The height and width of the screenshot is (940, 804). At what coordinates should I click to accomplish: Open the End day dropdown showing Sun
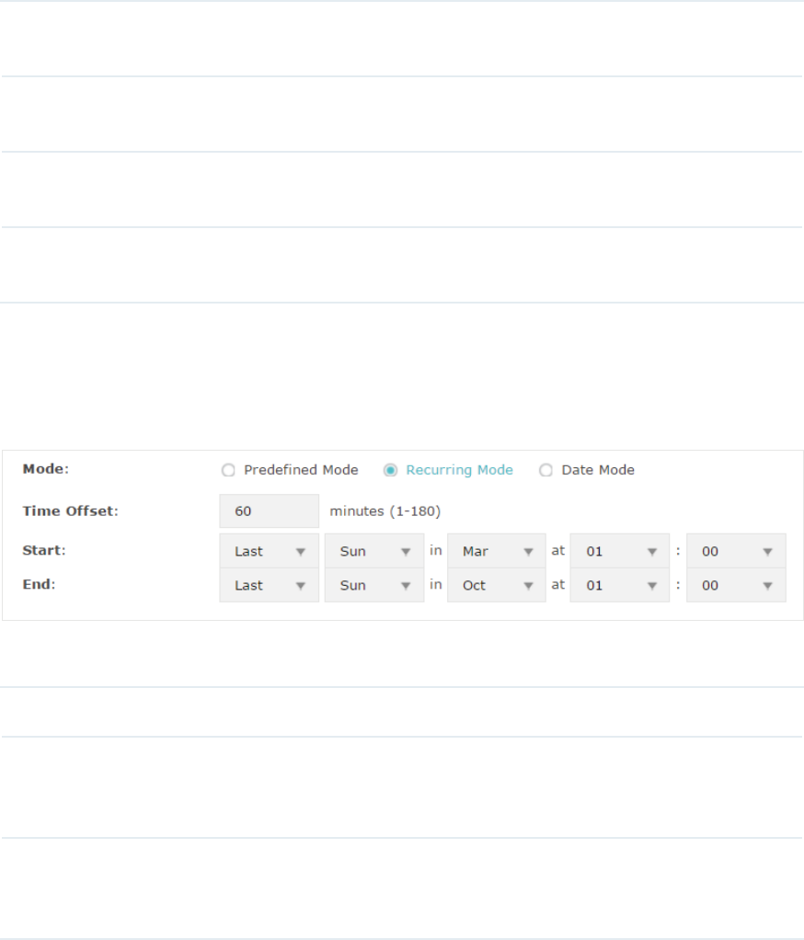pos(374,585)
